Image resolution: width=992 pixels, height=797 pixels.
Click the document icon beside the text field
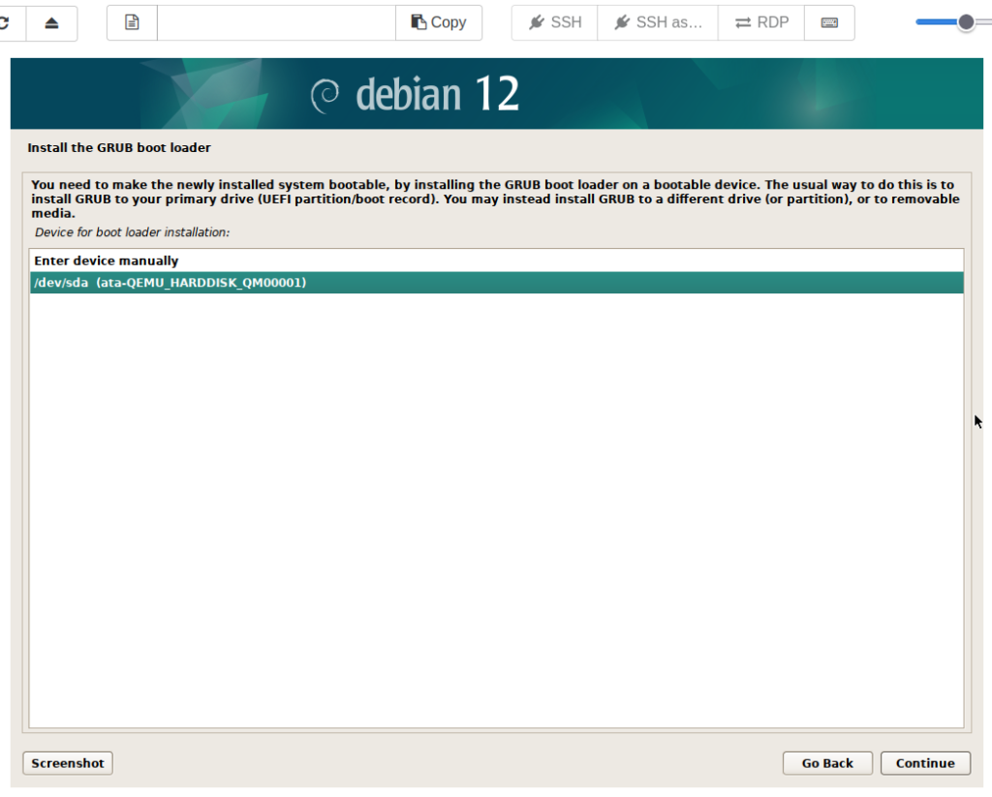tap(132, 22)
